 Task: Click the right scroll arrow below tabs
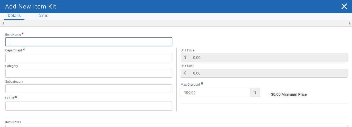(350, 23)
